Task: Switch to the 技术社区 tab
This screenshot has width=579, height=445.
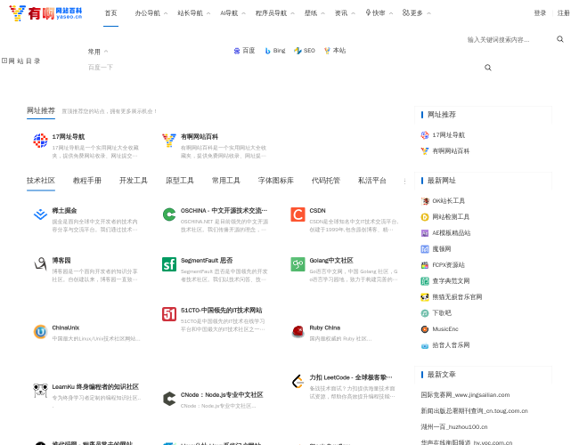Action: click(x=41, y=181)
